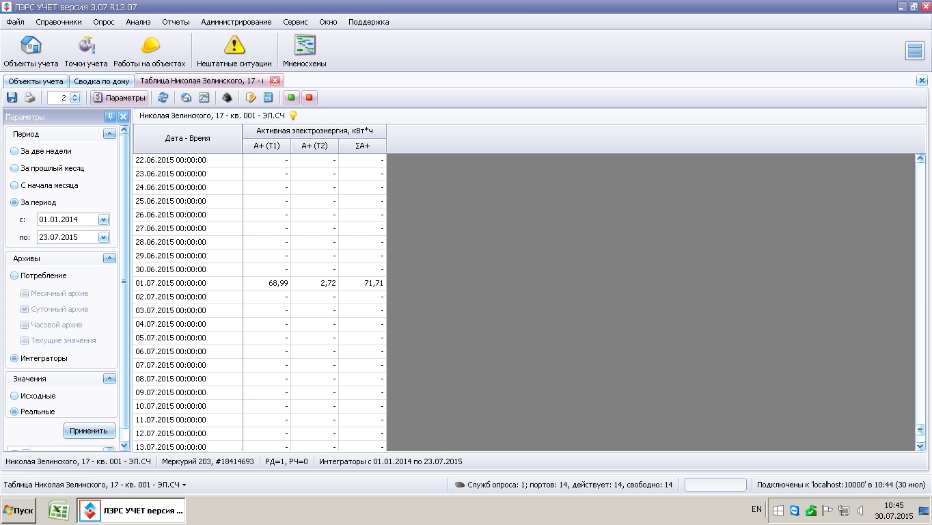
Task: Open the Сервис menu
Action: 295,22
